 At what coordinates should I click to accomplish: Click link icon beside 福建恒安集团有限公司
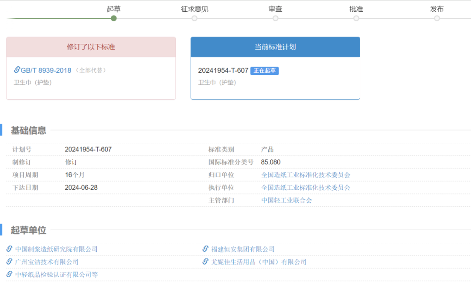205,249
